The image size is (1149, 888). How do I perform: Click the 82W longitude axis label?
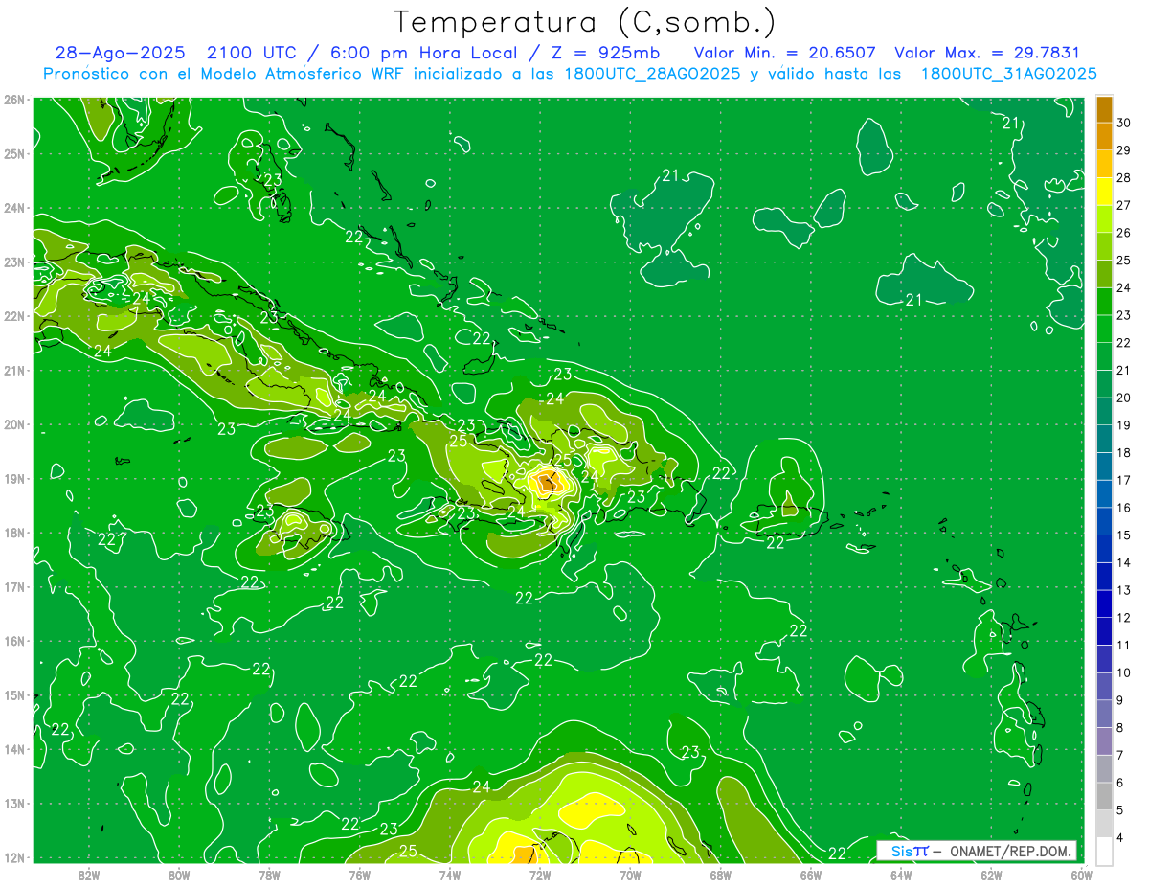tap(88, 875)
